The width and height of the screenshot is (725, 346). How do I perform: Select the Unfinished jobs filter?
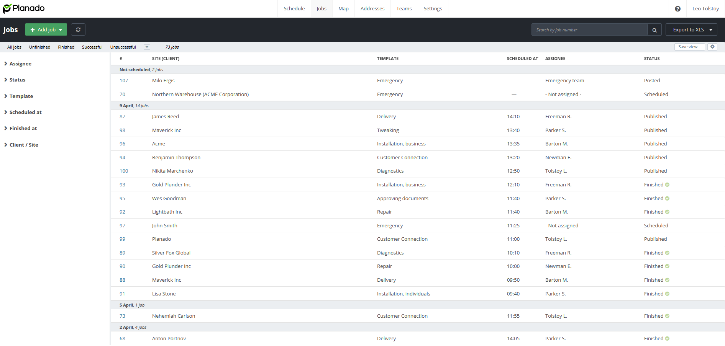(39, 47)
